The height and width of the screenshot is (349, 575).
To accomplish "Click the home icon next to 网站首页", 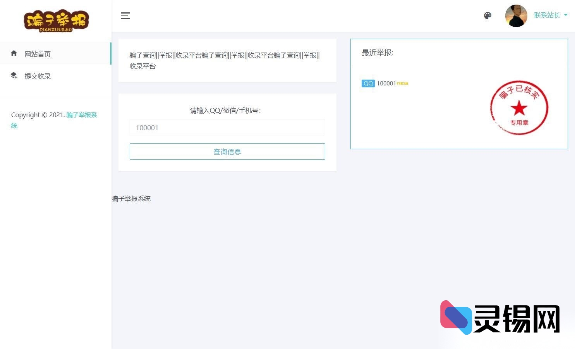I will (14, 53).
